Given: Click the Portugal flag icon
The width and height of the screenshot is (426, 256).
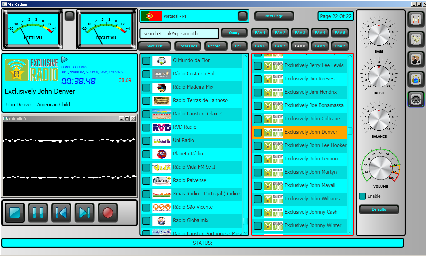Looking at the screenshot, I should (x=151, y=16).
